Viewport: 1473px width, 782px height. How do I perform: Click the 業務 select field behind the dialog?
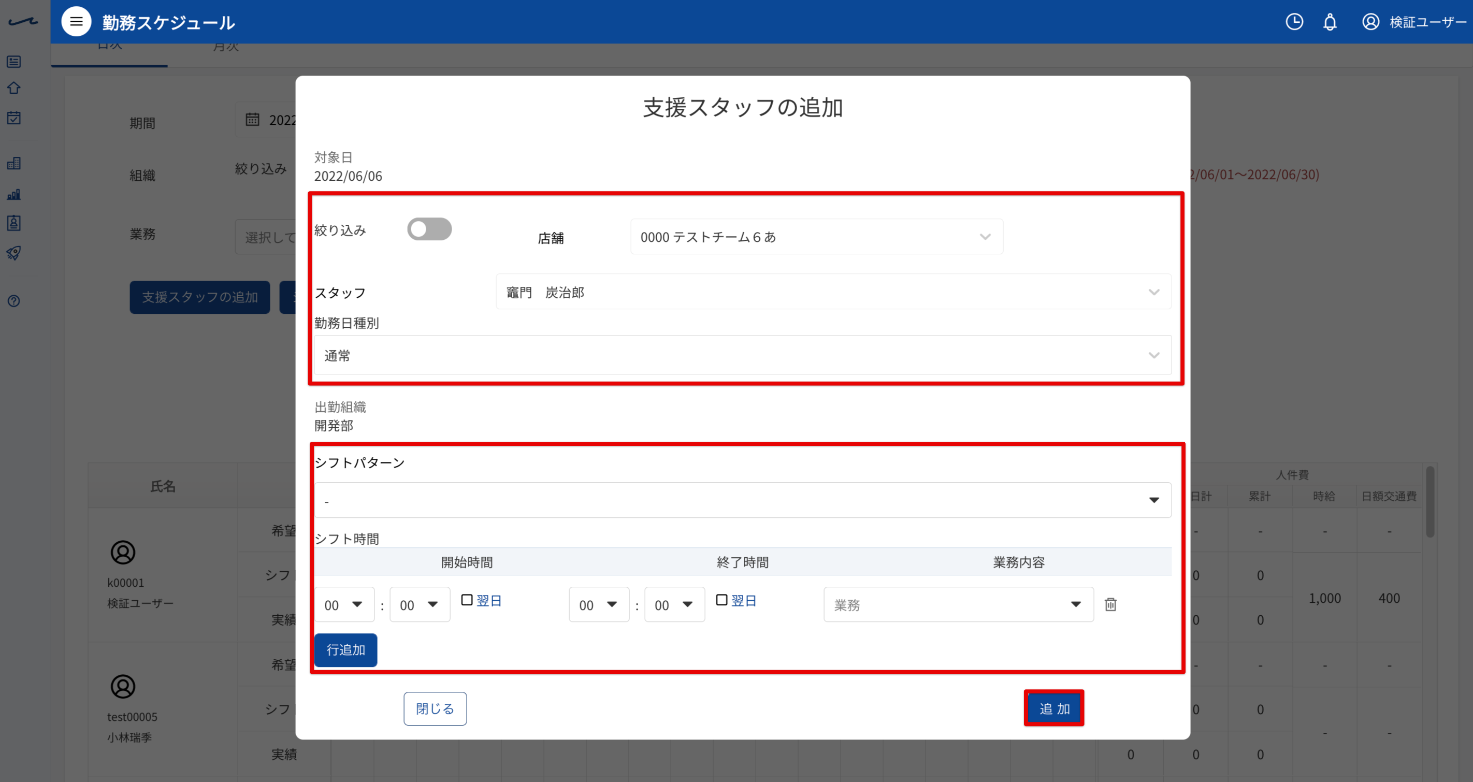pyautogui.click(x=265, y=237)
